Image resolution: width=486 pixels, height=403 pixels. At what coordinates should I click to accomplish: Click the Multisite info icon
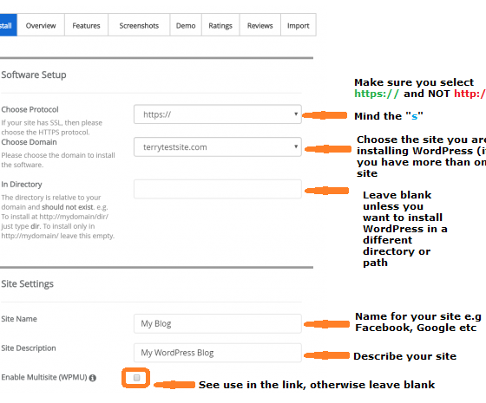pyautogui.click(x=93, y=378)
